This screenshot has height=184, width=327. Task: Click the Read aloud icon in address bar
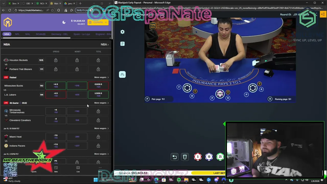48,10
